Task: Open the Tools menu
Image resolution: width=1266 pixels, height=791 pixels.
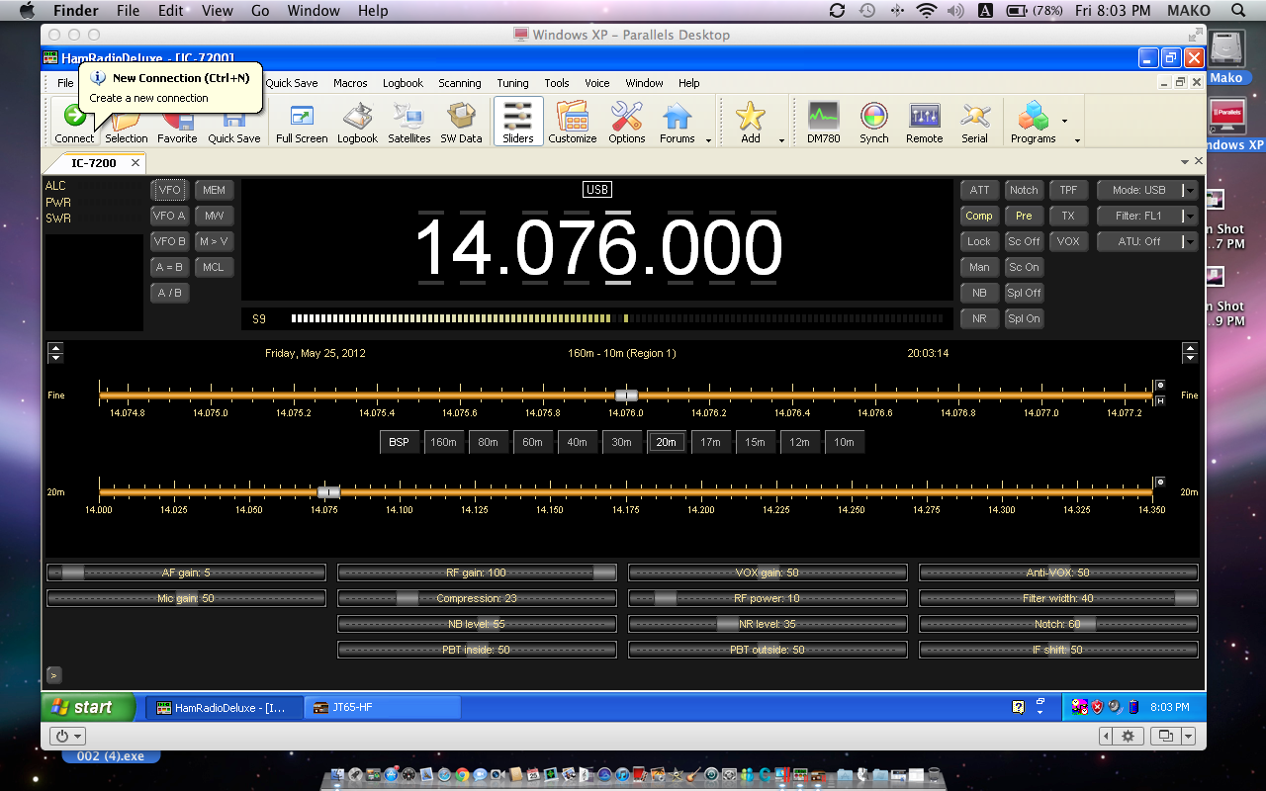Action: [557, 83]
